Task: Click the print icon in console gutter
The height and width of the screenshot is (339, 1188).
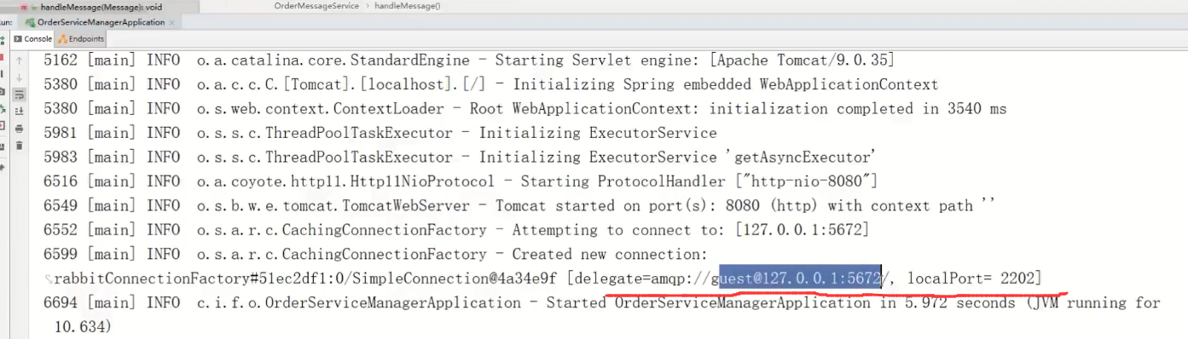Action: tap(19, 129)
